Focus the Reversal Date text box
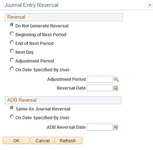Screen dimensions: 153x150 click(100, 88)
